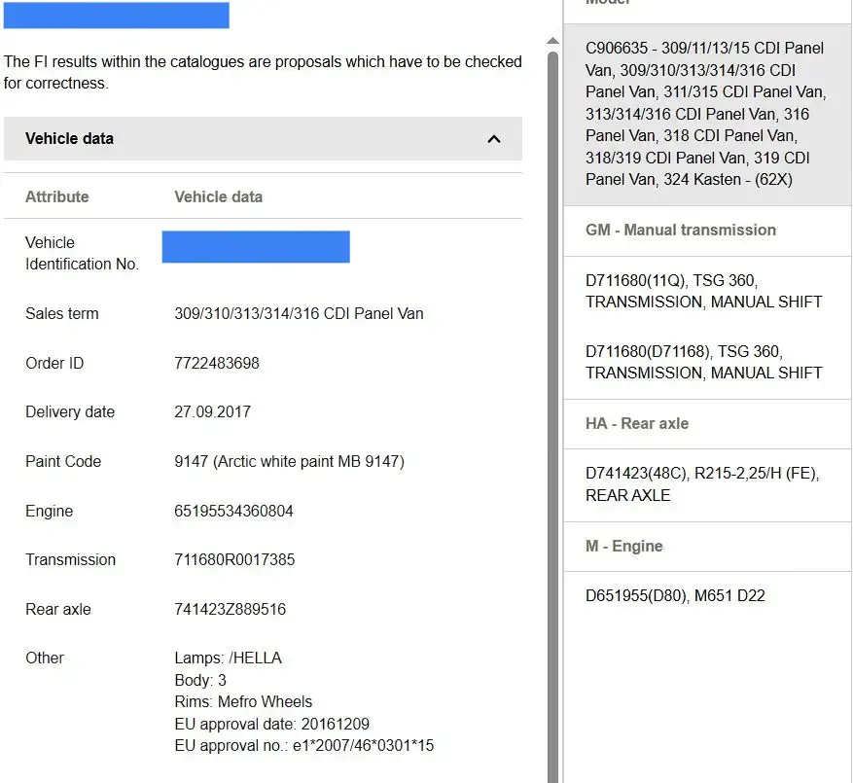Select the C906635 Panel Van model entry
Screen dimensions: 853x783
point(707,114)
